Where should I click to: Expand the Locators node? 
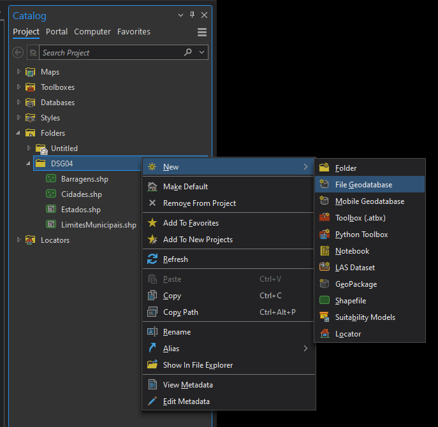coord(19,240)
